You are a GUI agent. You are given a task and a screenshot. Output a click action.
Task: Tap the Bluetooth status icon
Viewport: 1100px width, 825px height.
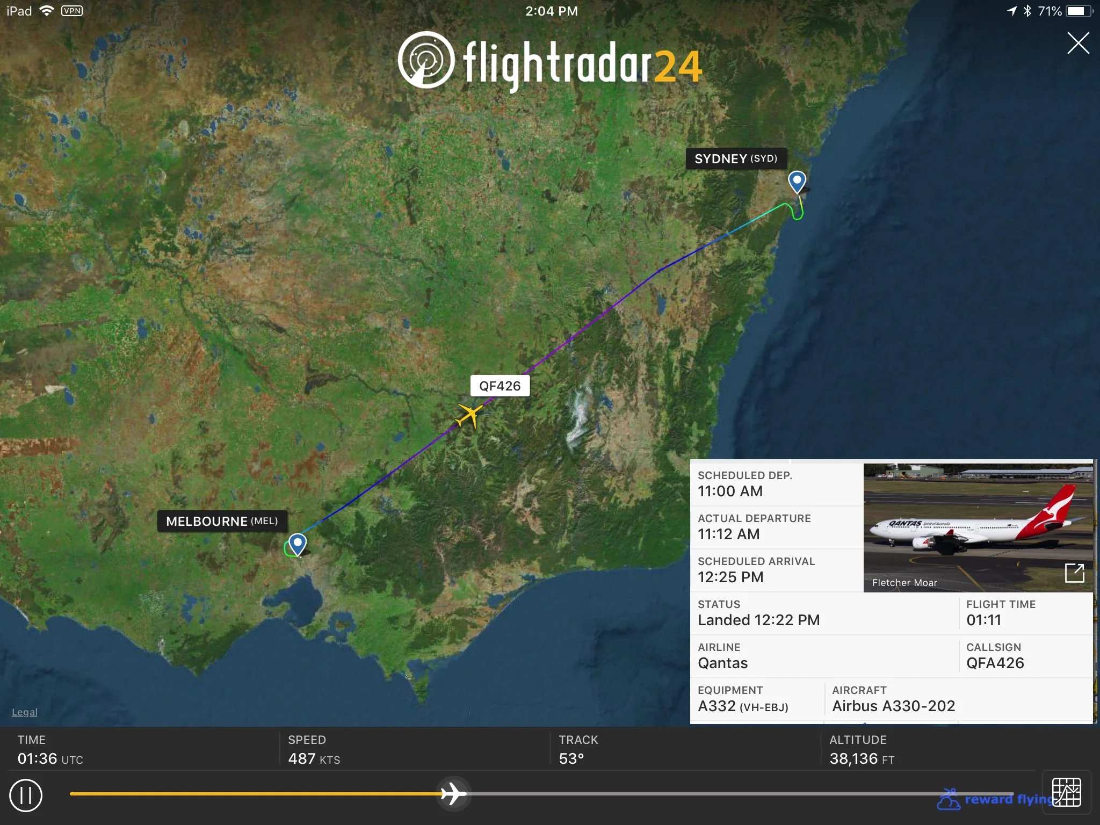click(1027, 11)
